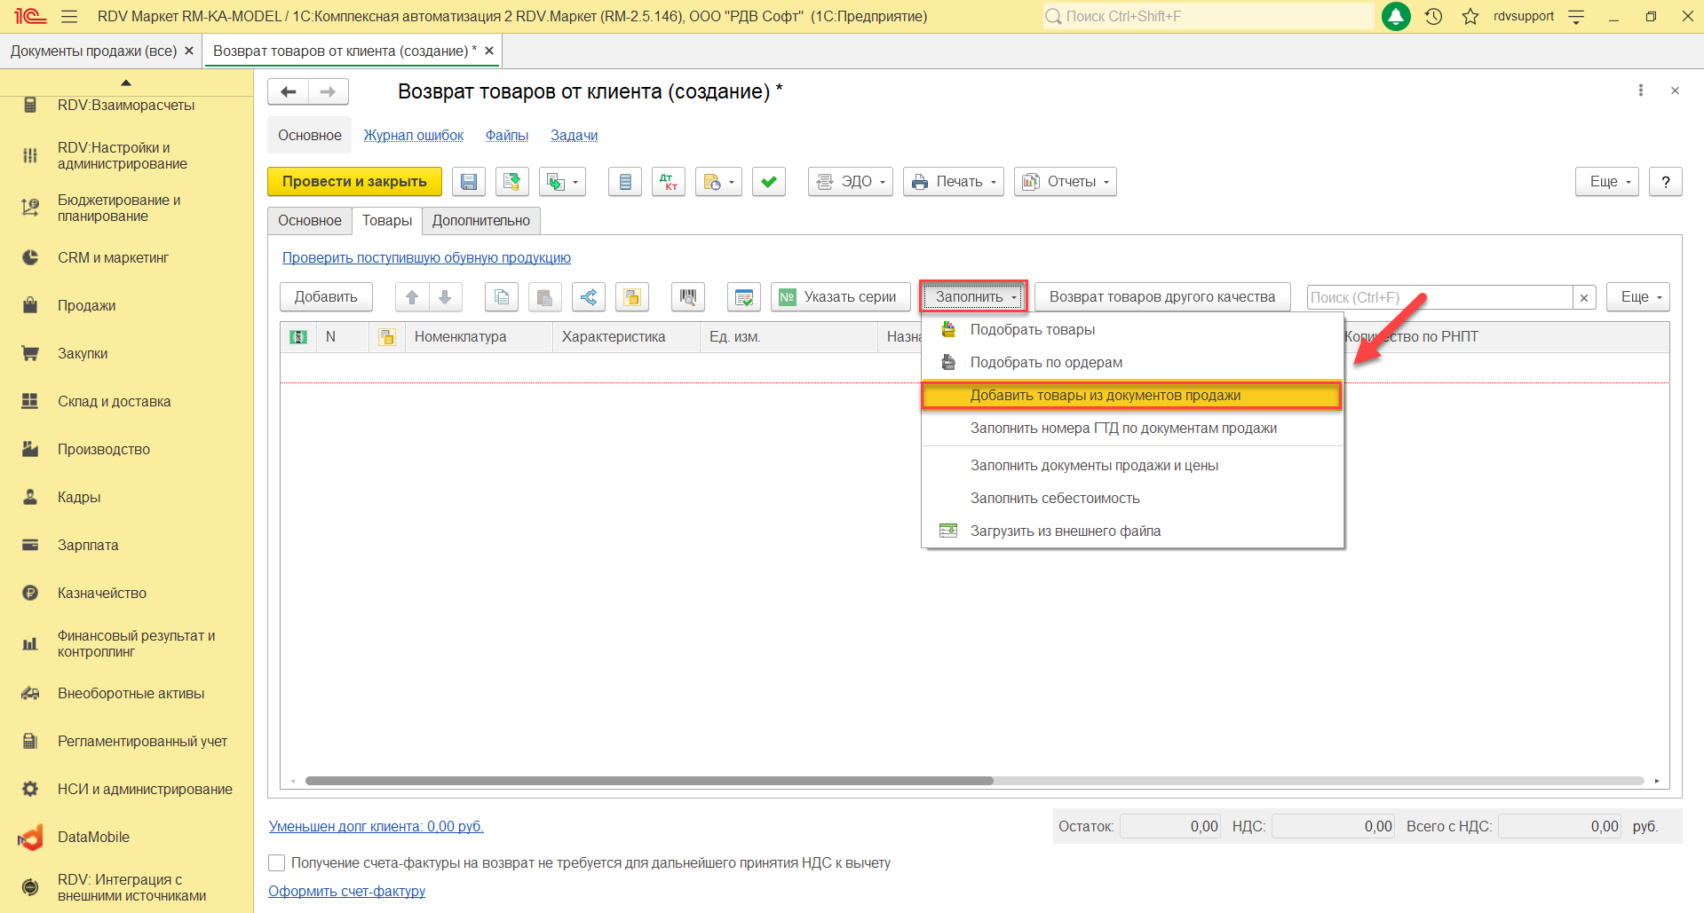Expand the Отчеты dropdown
The image size is (1704, 913).
click(1065, 182)
